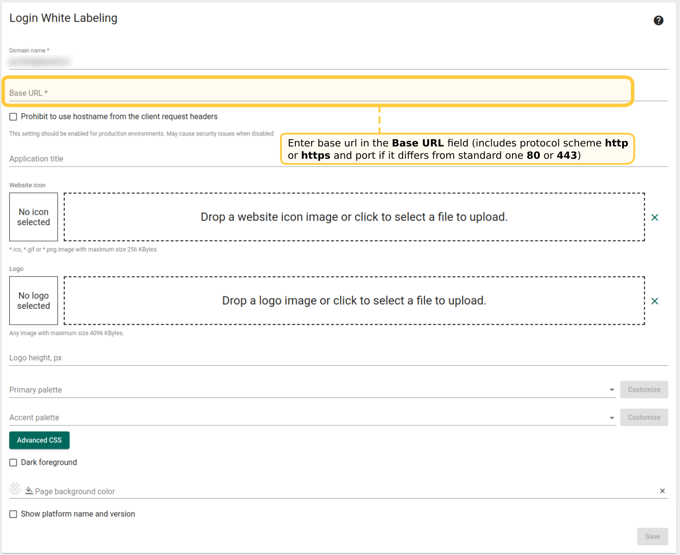The height and width of the screenshot is (555, 680).
Task: Click the Save button
Action: click(652, 536)
